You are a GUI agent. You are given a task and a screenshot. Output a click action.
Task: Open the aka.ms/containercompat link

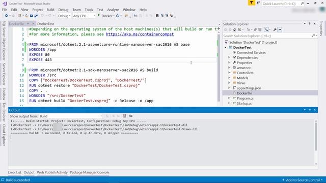coord(140,34)
